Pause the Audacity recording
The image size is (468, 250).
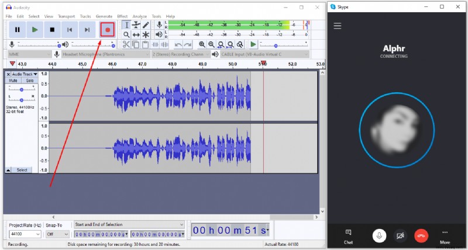pos(18,30)
